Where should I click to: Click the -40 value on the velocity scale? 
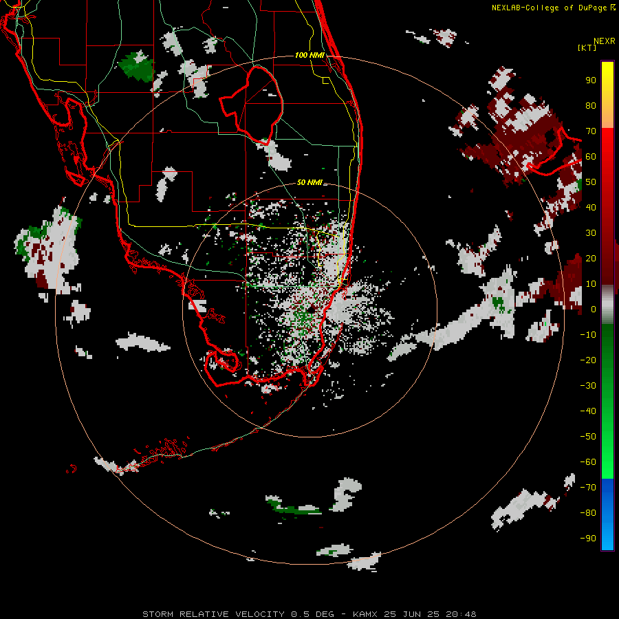588,411
